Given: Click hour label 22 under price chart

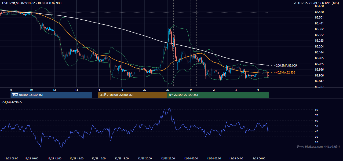Looking at the screenshot, I should [x=168, y=89].
